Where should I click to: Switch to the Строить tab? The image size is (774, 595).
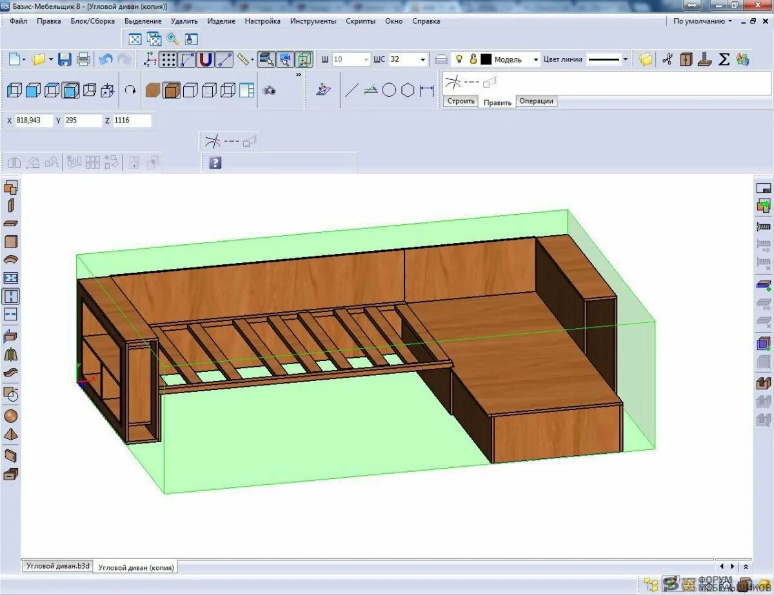tap(461, 101)
